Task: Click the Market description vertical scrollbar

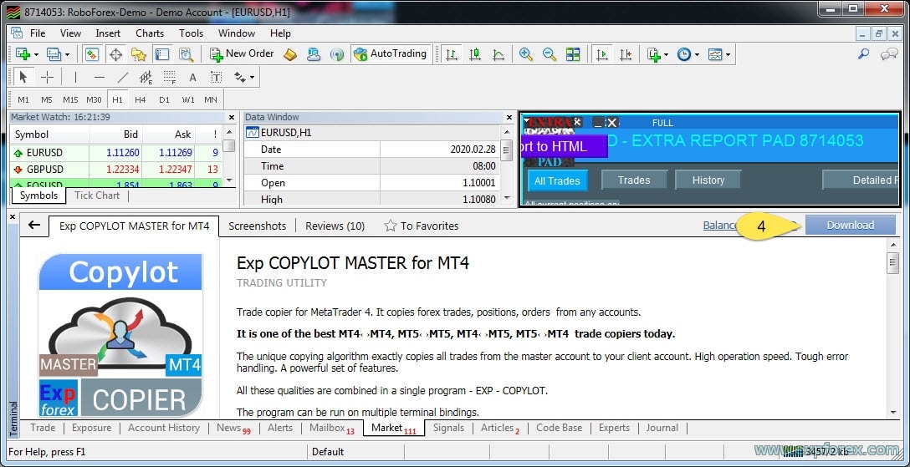Action: (x=893, y=328)
